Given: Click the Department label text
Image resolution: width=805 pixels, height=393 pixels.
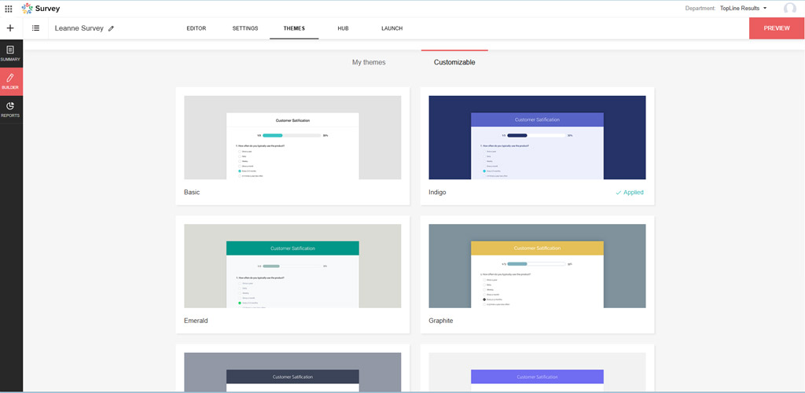Looking at the screenshot, I should click(x=701, y=8).
